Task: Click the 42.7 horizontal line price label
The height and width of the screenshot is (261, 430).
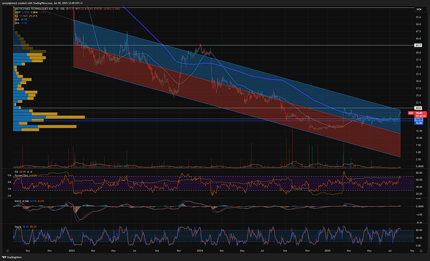Action: (x=419, y=45)
